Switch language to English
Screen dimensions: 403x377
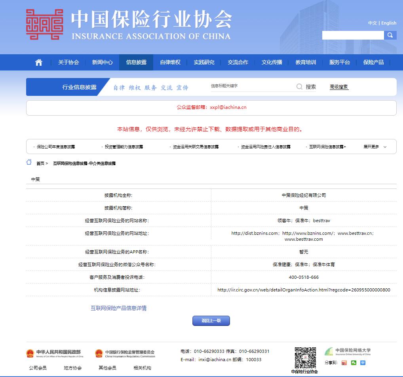(389, 23)
